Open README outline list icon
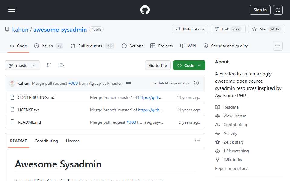The image size is (290, 181). click(x=197, y=141)
